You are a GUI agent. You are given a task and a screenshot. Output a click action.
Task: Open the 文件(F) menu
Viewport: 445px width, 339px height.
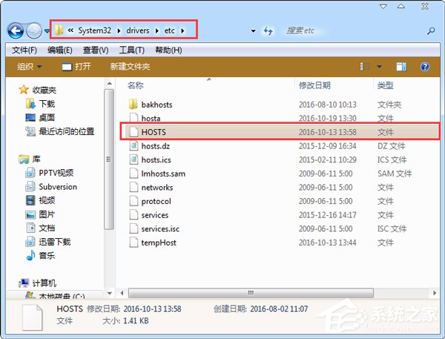pyautogui.click(x=24, y=50)
